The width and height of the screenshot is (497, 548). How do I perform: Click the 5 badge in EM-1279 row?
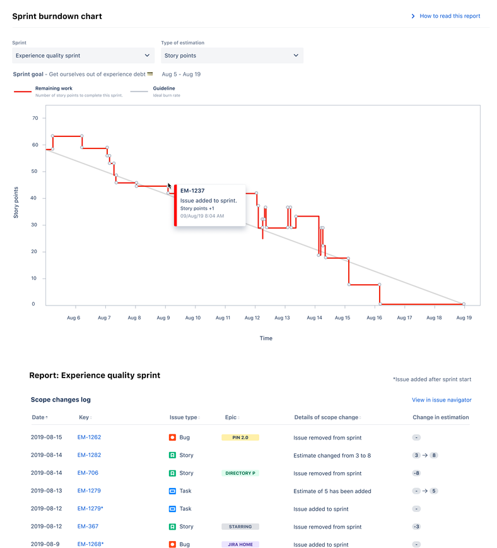coord(434,491)
